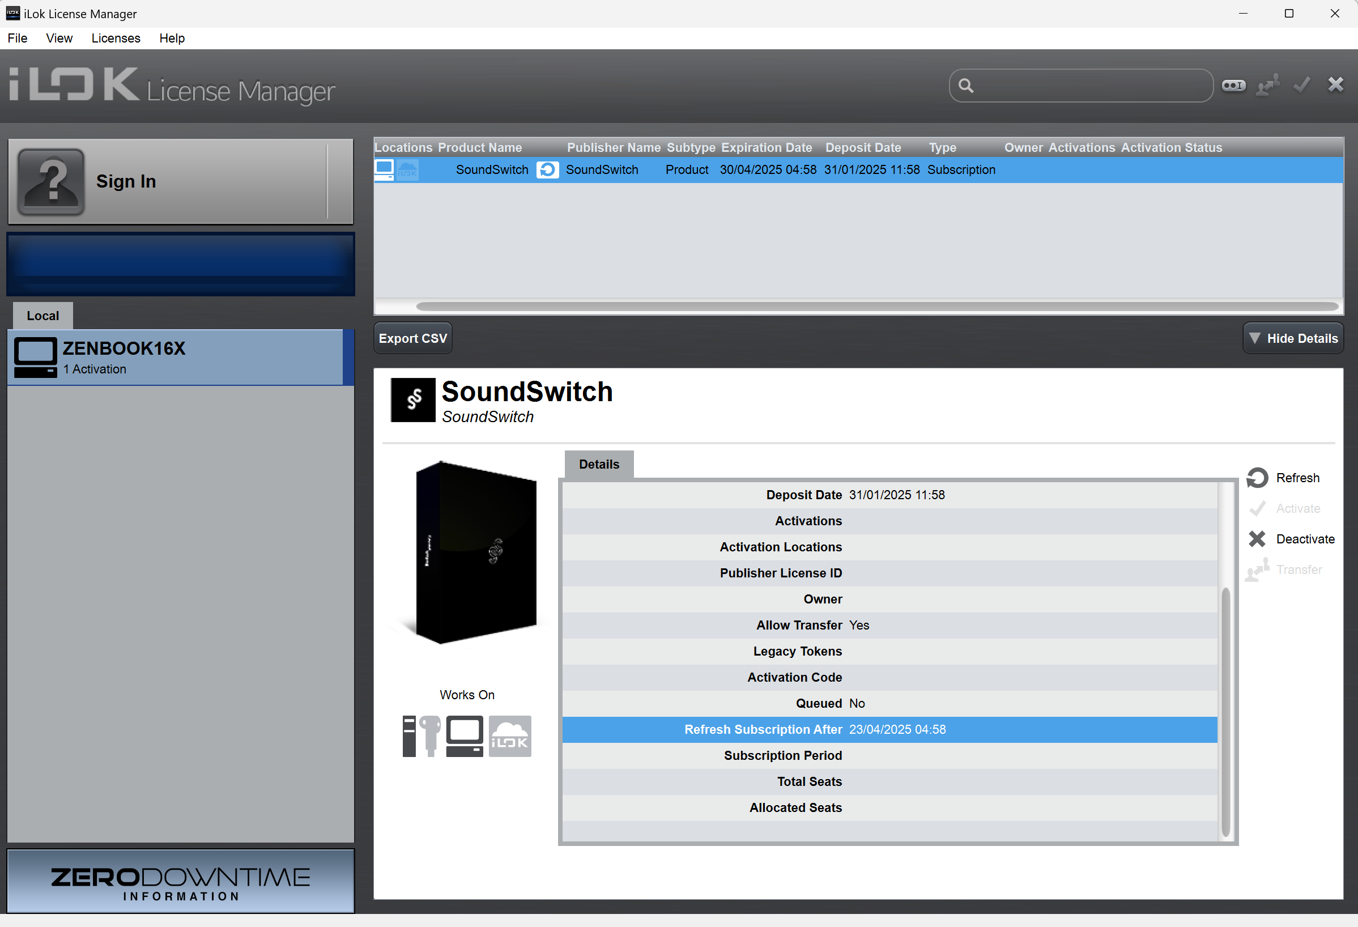1358x927 pixels.
Task: Click the '1 Activation' text under ZENBOOK16X
Action: pos(95,369)
